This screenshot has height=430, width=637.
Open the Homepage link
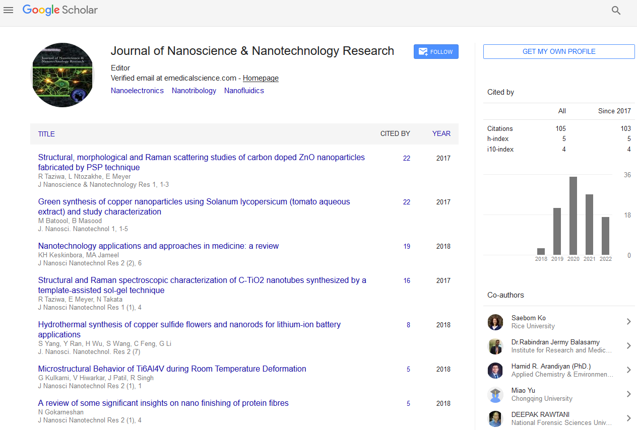click(x=261, y=78)
